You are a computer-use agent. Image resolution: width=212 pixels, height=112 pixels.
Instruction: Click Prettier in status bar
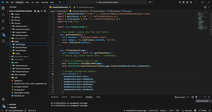tap(202, 110)
